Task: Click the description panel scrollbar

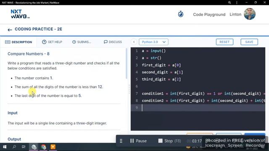Action: (x=127, y=63)
